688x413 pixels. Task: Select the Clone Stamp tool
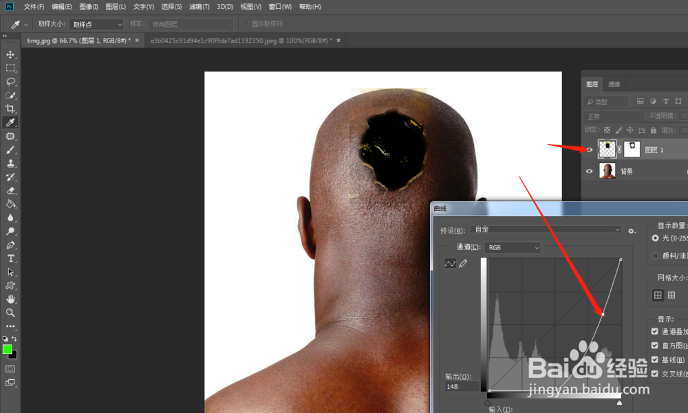click(10, 164)
